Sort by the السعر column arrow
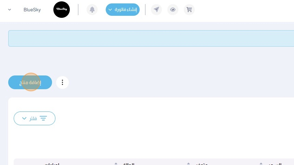The width and height of the screenshot is (294, 165). pos(261,164)
